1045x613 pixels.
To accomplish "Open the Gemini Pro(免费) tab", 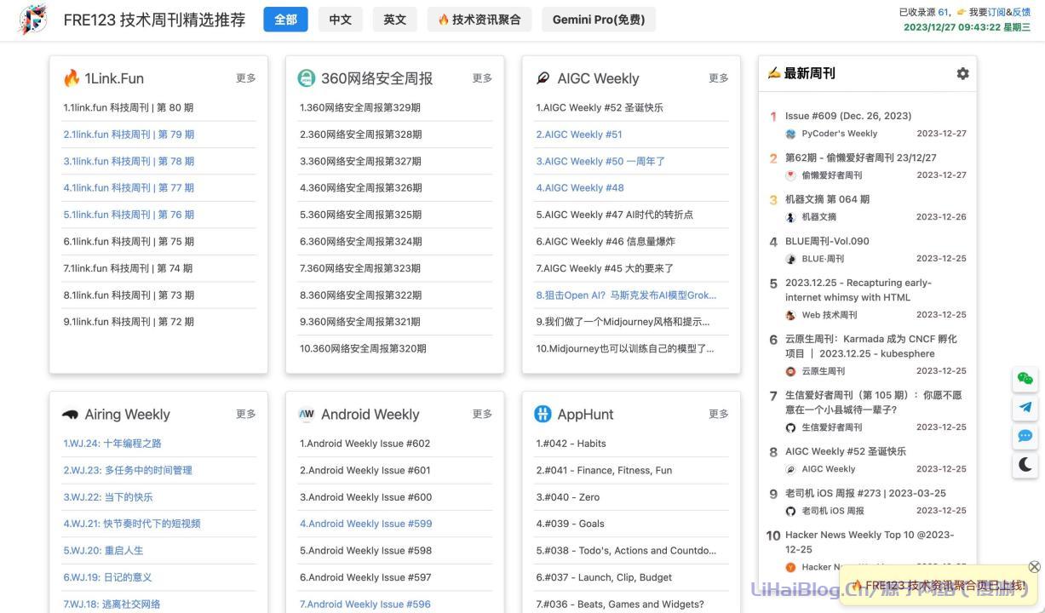I will pyautogui.click(x=599, y=20).
